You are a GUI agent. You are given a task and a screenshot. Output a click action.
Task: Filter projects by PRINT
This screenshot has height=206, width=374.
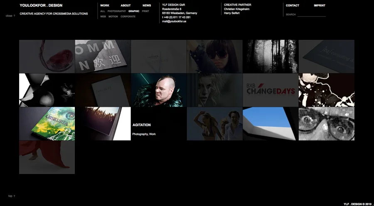pyautogui.click(x=145, y=11)
